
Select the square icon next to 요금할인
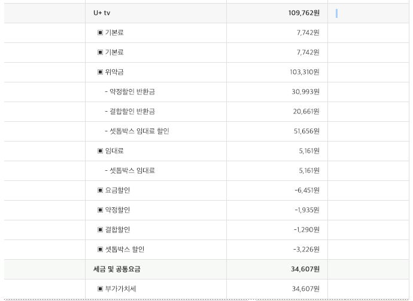100,191
